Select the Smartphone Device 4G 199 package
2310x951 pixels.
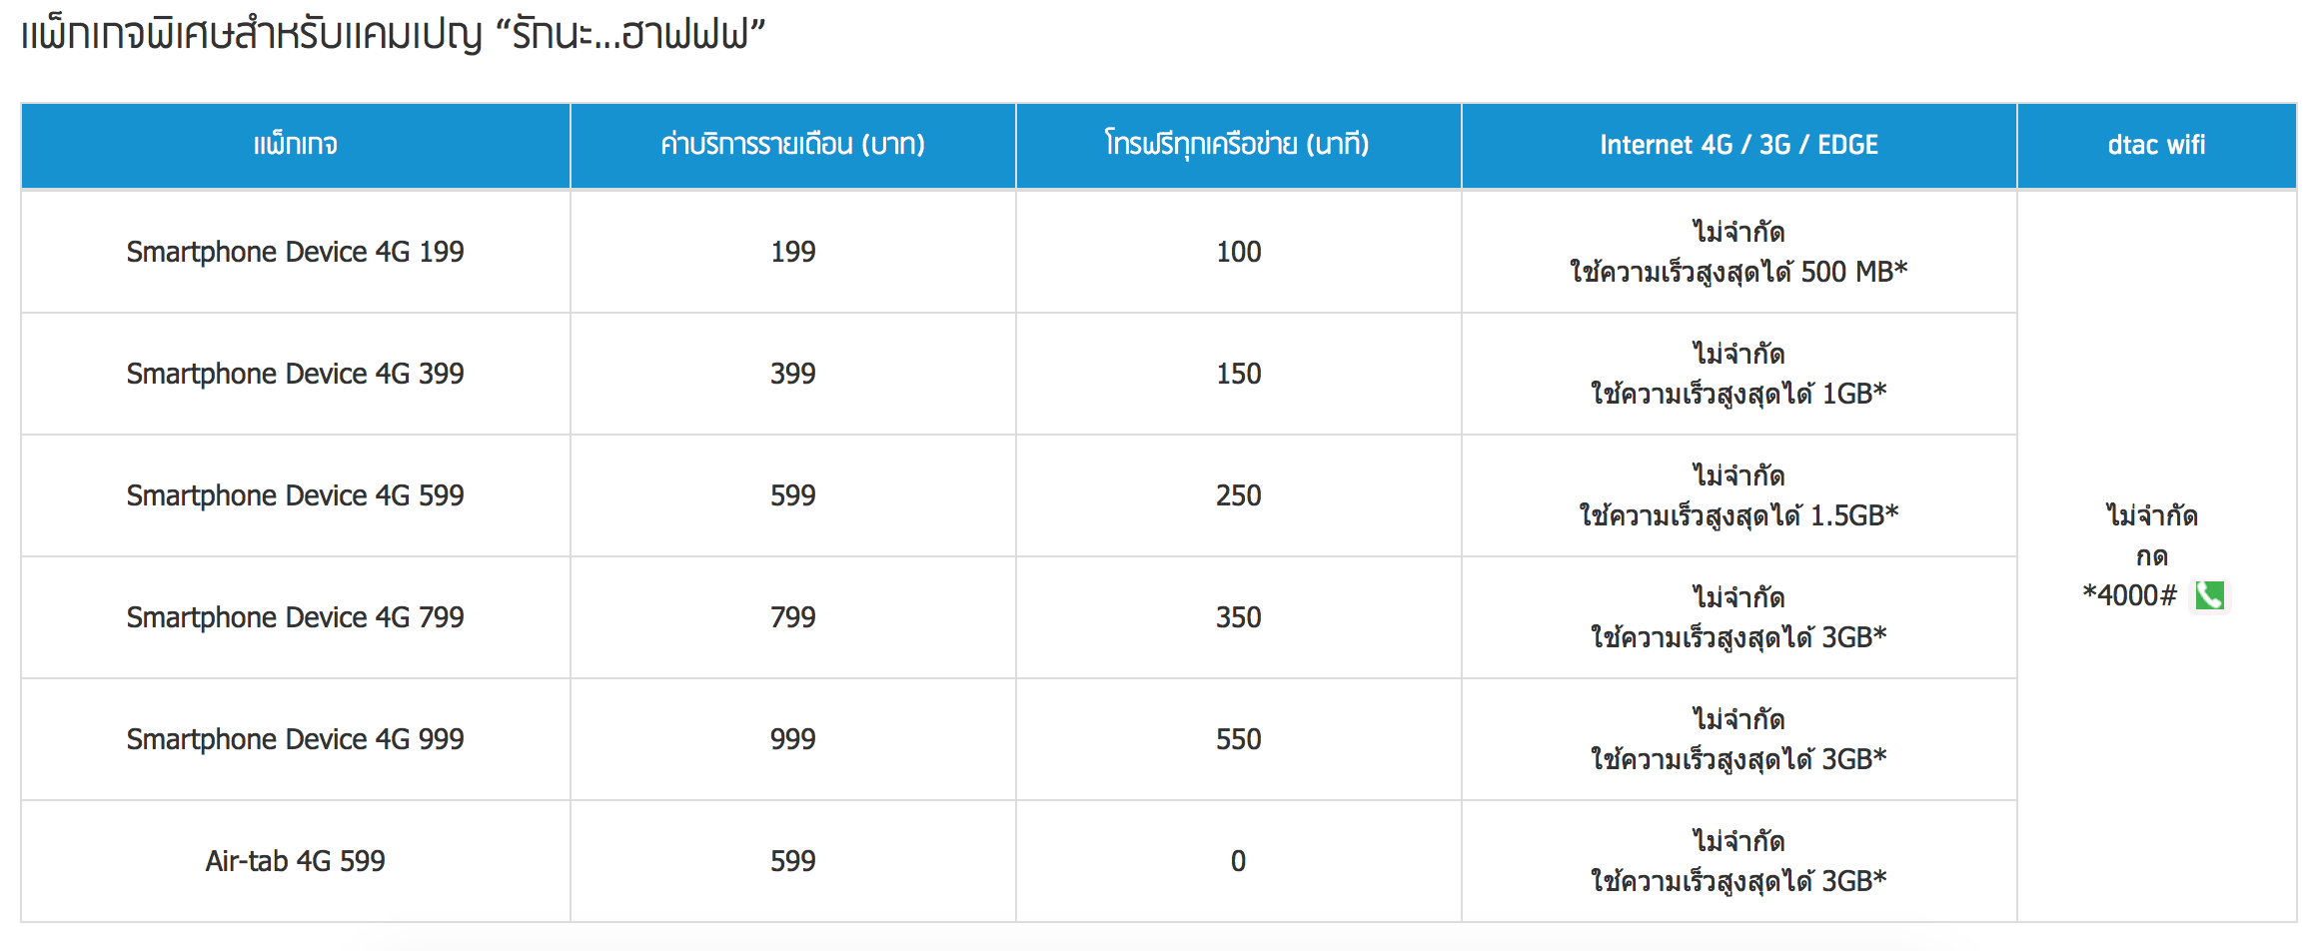coord(295,252)
